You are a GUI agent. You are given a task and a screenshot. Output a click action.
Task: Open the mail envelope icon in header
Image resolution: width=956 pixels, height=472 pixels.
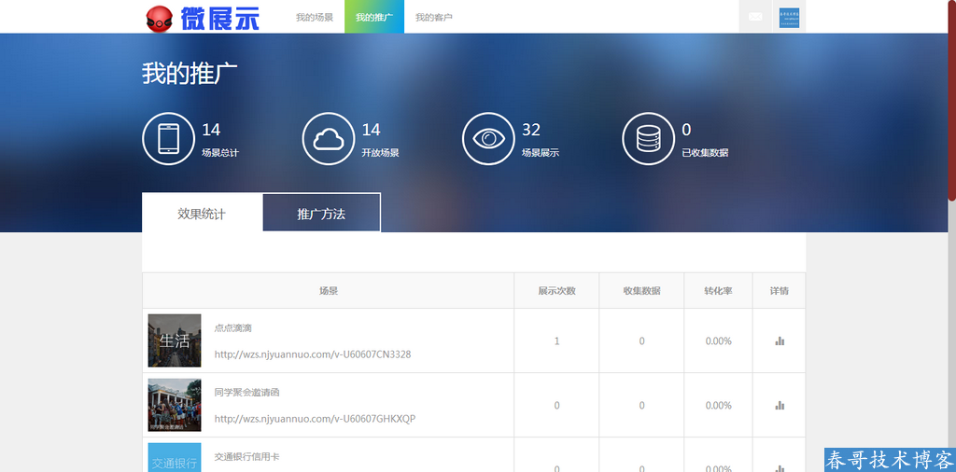[754, 17]
